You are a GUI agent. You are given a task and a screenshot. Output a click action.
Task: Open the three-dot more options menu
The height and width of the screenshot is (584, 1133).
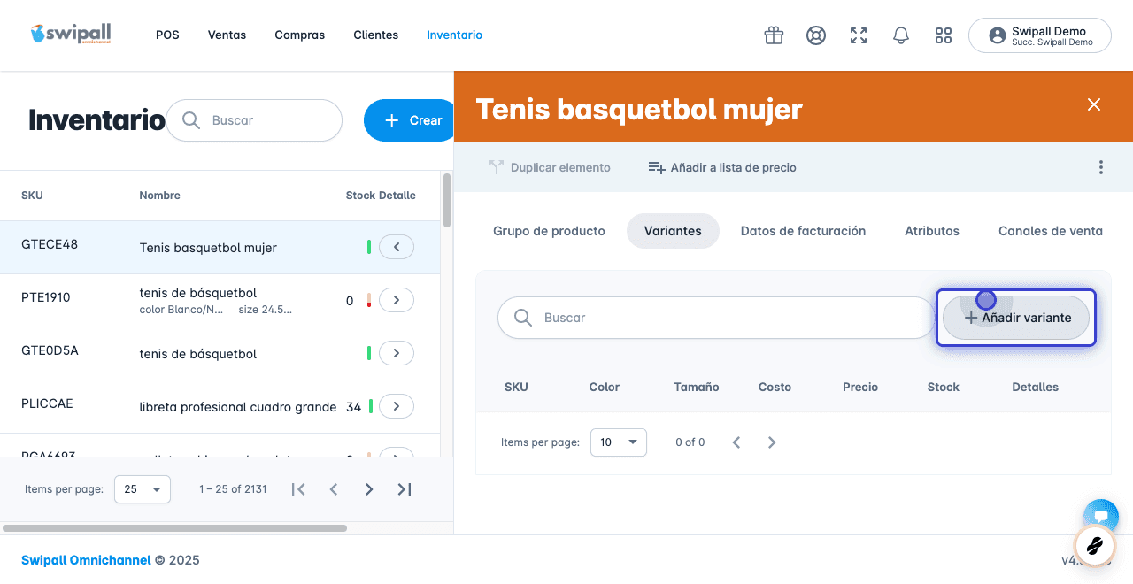(1101, 167)
